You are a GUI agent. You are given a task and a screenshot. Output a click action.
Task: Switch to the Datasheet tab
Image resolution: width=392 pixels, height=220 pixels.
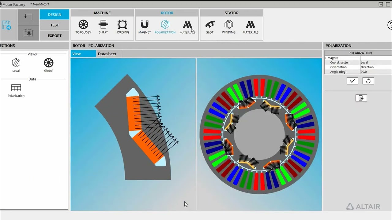107,54
